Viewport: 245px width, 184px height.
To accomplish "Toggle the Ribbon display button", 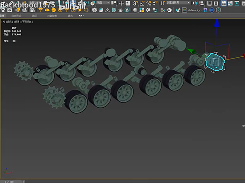I will [x=224, y=3].
